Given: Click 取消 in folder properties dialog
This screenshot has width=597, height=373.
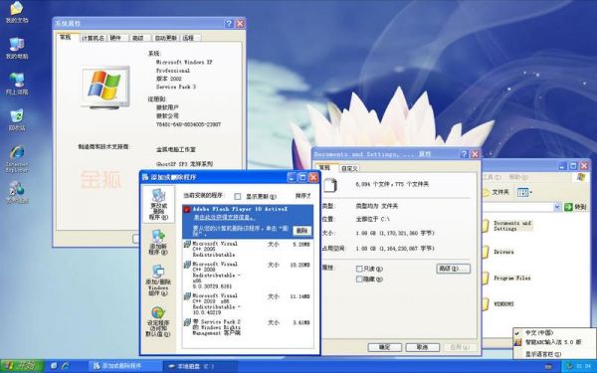Looking at the screenshot, I should (x=422, y=347).
